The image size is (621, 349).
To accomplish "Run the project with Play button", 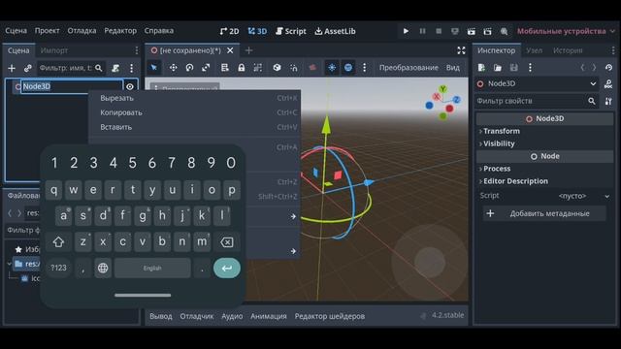I will click(406, 31).
